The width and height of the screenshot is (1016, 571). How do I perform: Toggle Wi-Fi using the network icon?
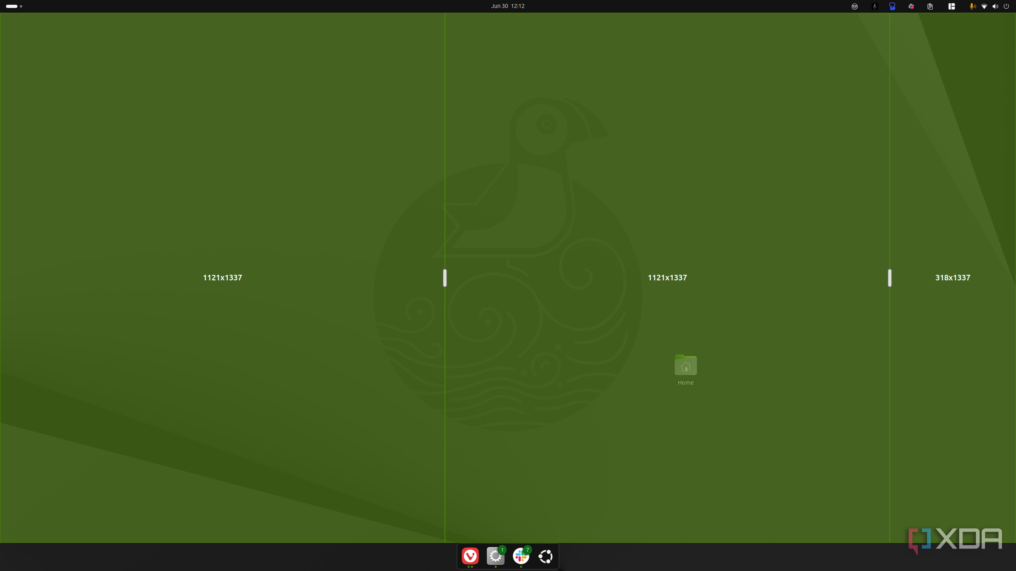[983, 6]
